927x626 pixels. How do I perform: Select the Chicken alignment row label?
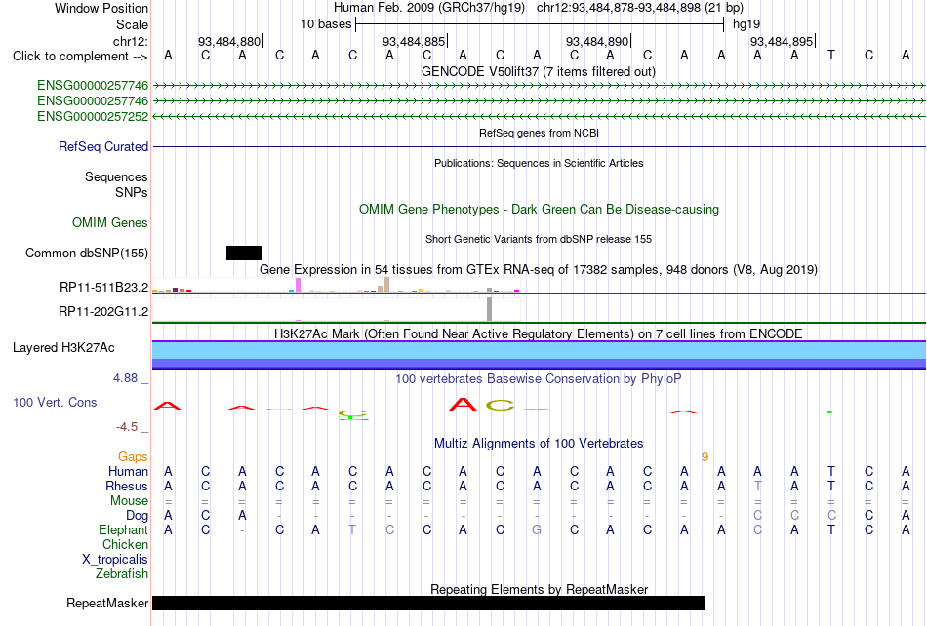(125, 544)
